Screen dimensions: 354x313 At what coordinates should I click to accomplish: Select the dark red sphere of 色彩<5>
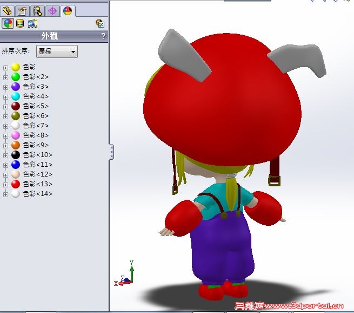point(16,106)
